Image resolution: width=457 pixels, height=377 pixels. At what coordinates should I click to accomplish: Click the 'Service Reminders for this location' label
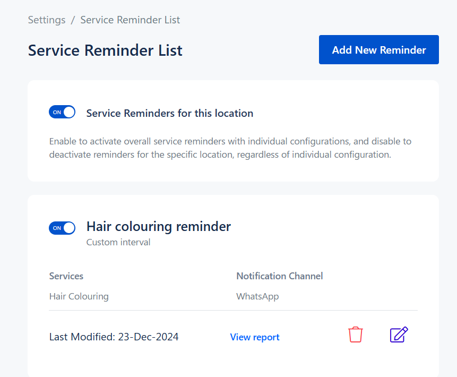[x=169, y=113]
